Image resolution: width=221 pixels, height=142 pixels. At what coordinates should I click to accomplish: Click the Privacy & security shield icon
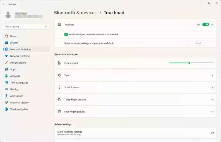(6, 103)
